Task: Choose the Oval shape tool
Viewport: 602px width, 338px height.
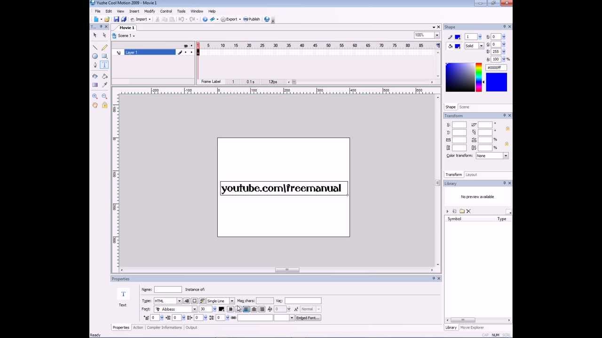Action: 95,56
